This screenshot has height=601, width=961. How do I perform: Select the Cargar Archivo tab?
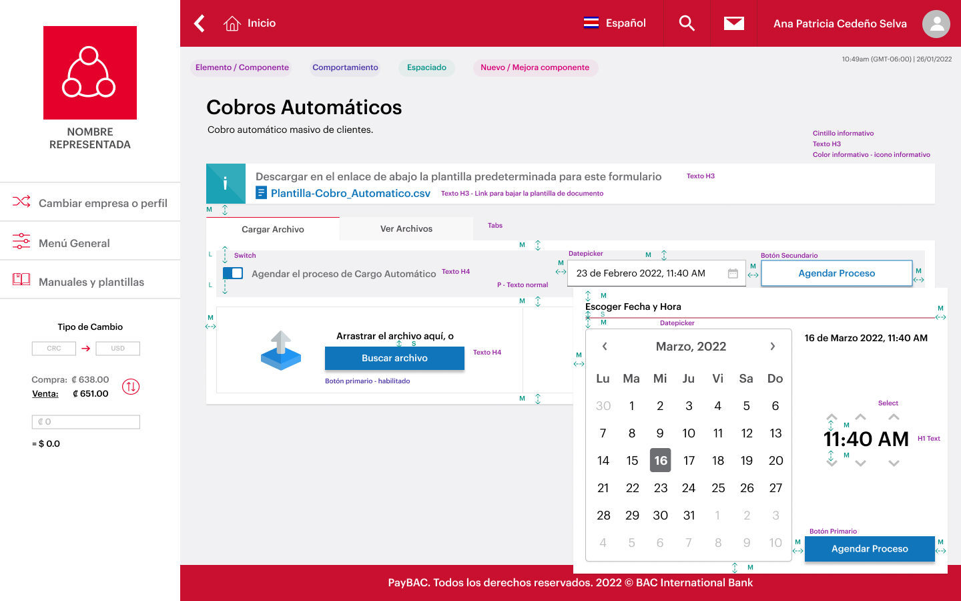tap(272, 228)
